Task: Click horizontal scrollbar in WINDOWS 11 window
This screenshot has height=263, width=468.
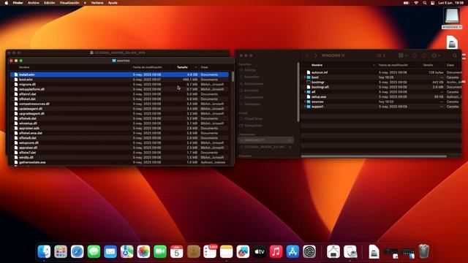Action: (x=374, y=156)
